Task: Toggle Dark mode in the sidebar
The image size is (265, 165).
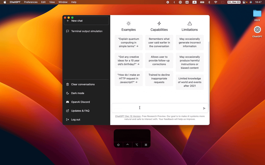Action: coord(78,93)
